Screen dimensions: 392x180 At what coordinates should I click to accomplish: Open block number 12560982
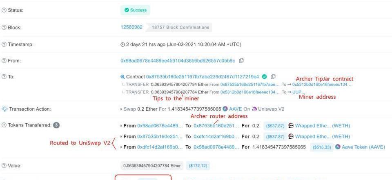click(131, 27)
